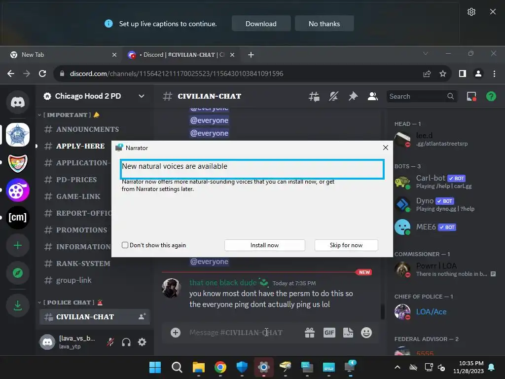Open File Explorer from taskbar
The image size is (505, 379).
(x=199, y=367)
